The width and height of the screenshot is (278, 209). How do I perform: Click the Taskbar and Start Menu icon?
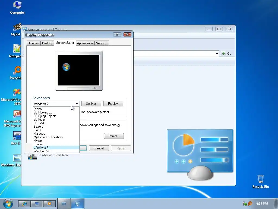click(x=32, y=156)
